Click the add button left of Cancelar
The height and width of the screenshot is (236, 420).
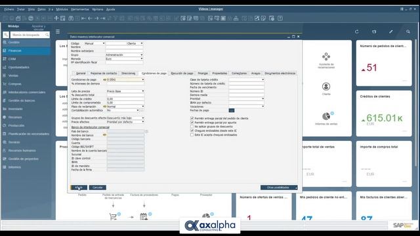79,187
